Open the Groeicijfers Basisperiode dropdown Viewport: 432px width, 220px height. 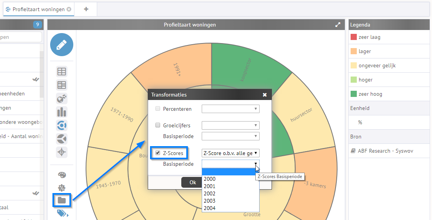231,136
